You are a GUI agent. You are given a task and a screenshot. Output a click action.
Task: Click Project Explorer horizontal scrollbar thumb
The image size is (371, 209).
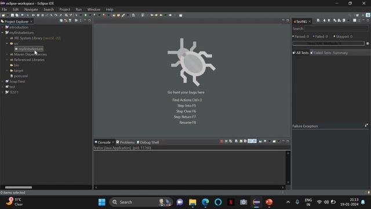[19, 188]
